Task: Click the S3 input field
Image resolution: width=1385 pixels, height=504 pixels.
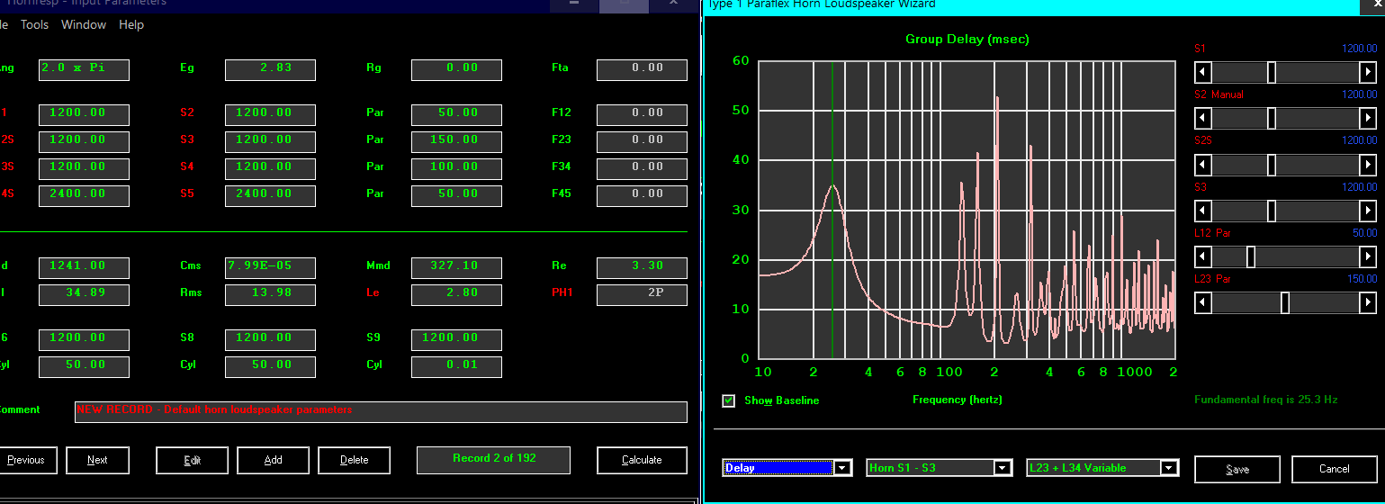Action: (270, 141)
